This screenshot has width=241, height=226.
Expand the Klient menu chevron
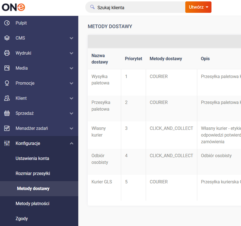tap(72, 98)
